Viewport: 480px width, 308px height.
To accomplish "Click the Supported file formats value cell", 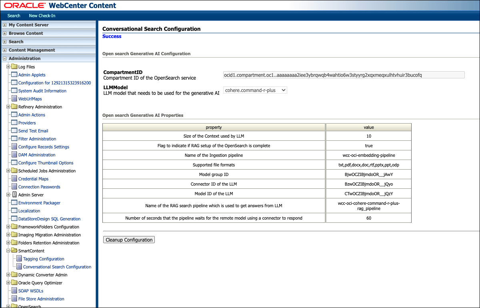I will click(x=369, y=165).
